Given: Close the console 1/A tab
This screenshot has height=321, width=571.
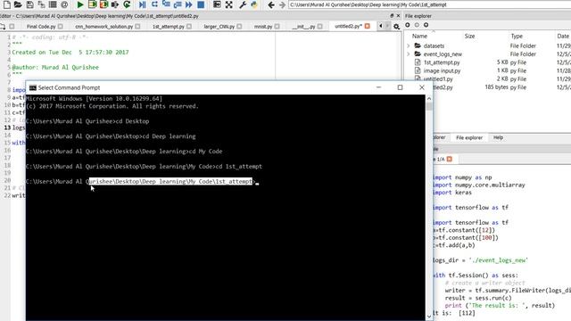Looking at the screenshot, I should point(450,159).
